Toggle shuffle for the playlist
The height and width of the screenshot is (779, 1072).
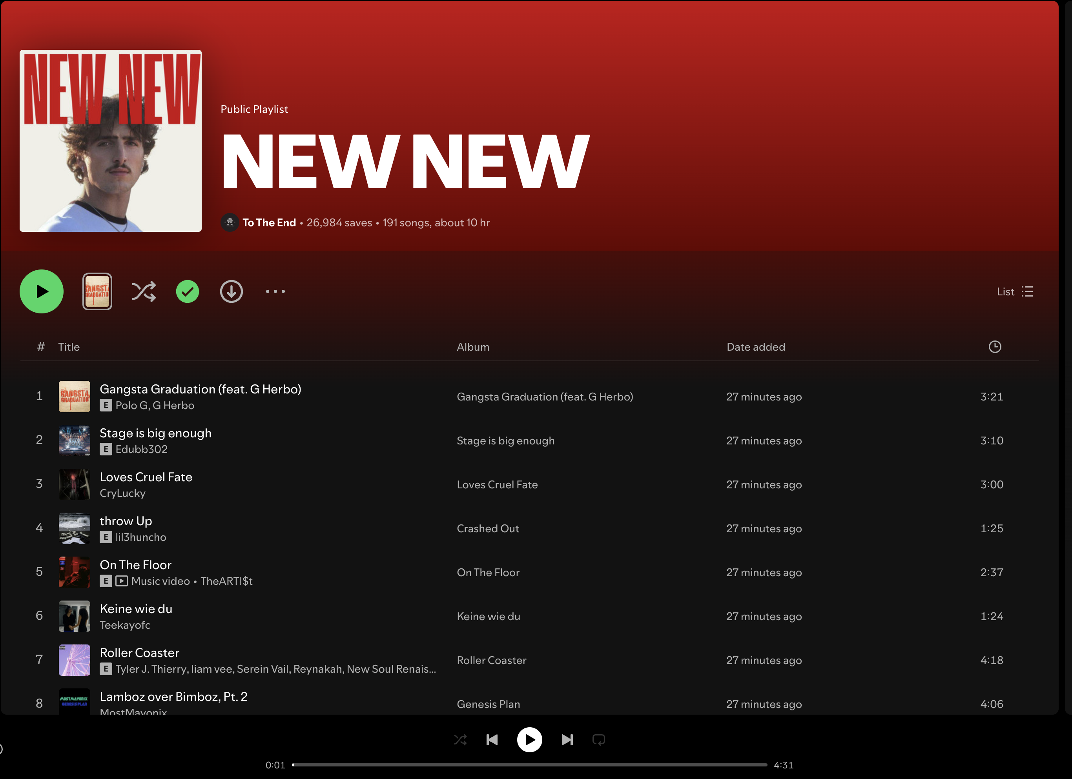tap(143, 291)
